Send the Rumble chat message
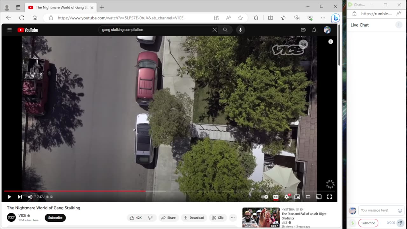 pos(400,223)
